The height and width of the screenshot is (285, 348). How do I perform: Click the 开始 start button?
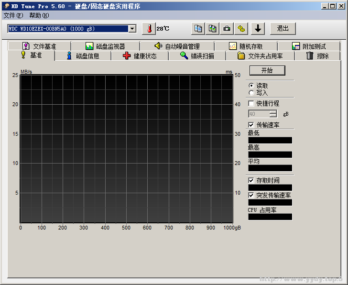pos(267,70)
